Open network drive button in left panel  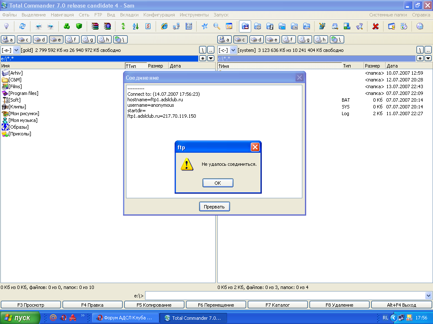pyautogui.click(x=121, y=40)
